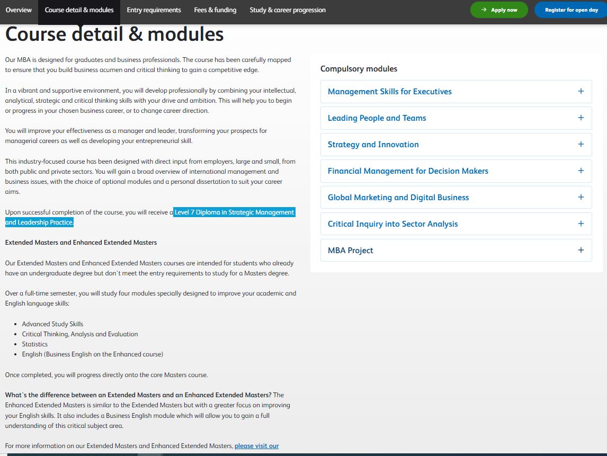Go to the Overview tab
607x456 pixels.
19,10
